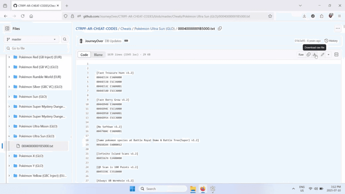This screenshot has height=194, width=345.
Task: List all tabs dropdown arrow
Action: coord(300,5)
